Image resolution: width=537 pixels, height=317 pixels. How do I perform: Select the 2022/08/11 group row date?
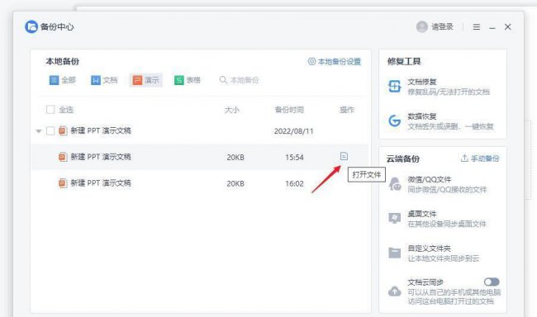294,131
